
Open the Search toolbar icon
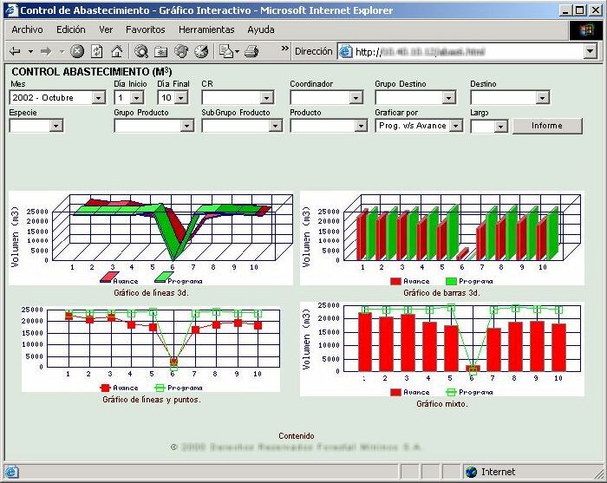coord(141,52)
